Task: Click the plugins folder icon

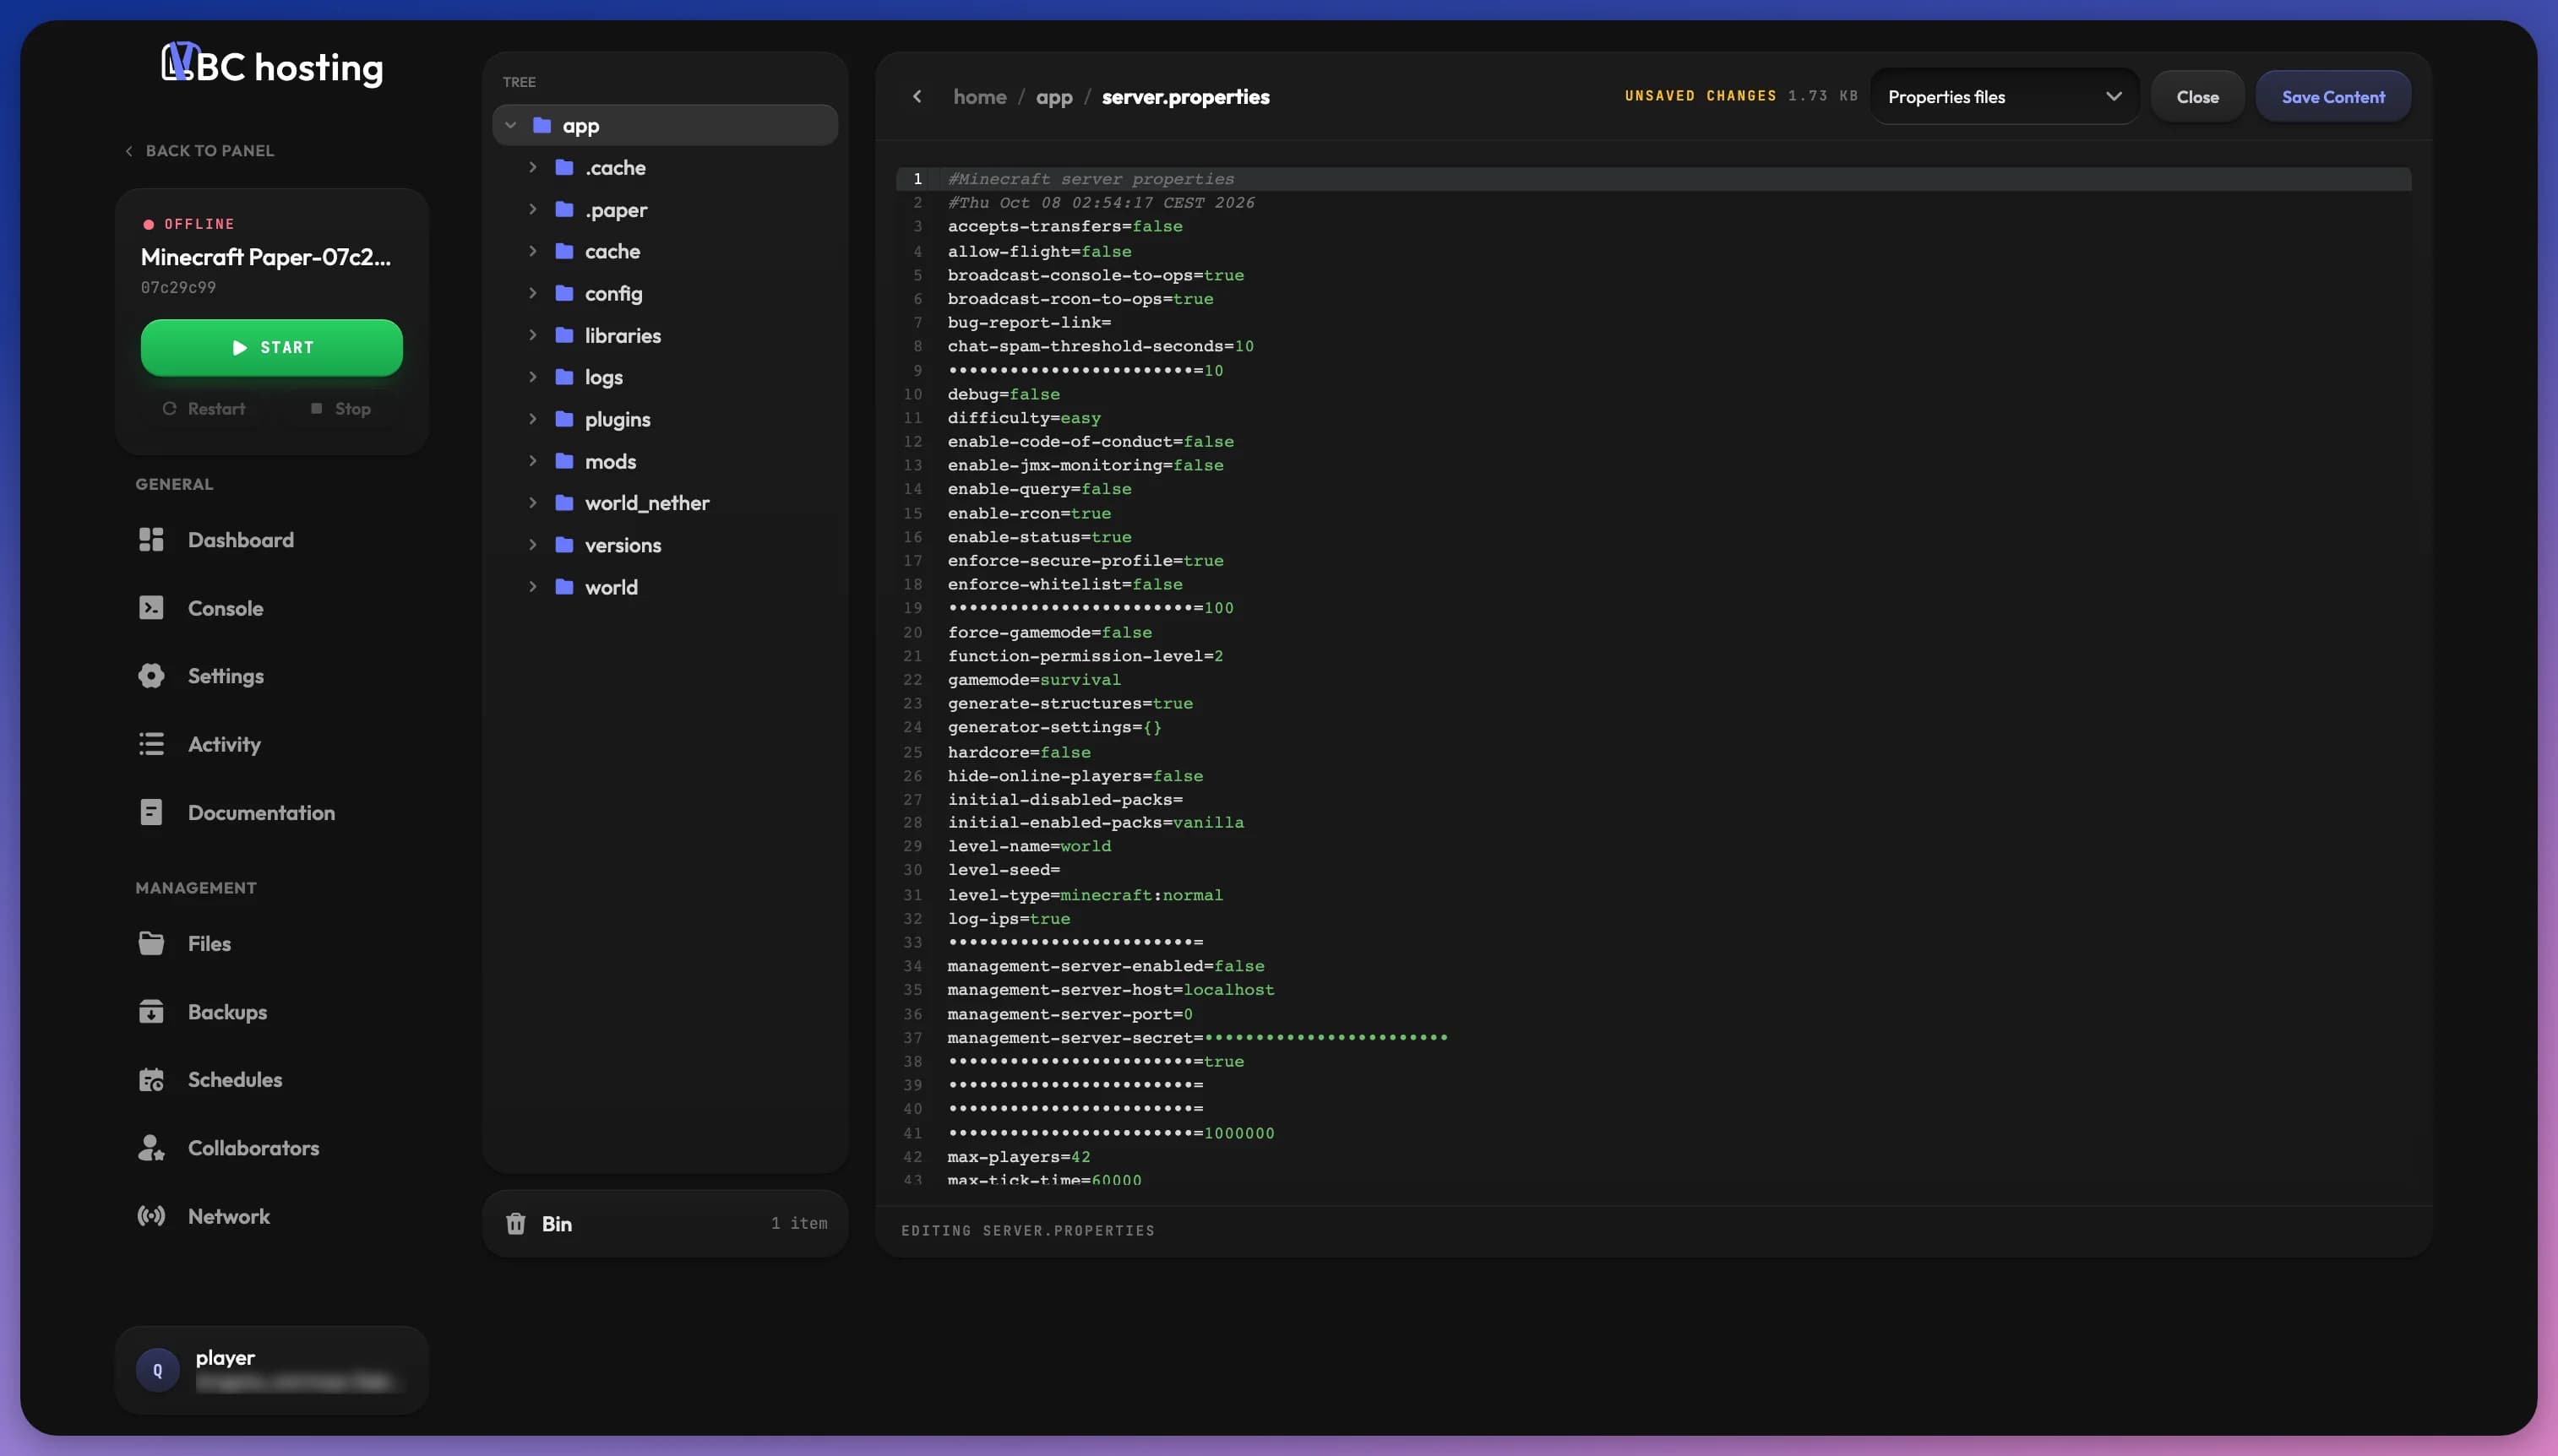Action: (564, 419)
